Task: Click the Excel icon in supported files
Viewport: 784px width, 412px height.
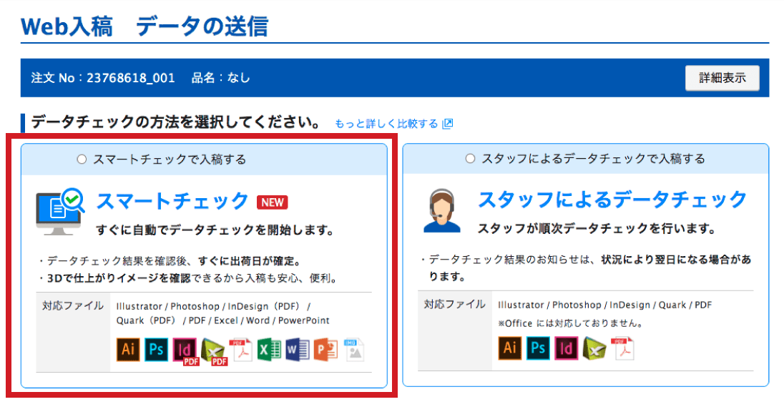Action: coord(269,349)
